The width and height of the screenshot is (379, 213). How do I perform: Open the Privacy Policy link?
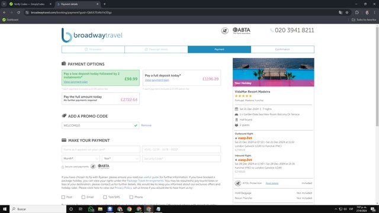(x=123, y=188)
